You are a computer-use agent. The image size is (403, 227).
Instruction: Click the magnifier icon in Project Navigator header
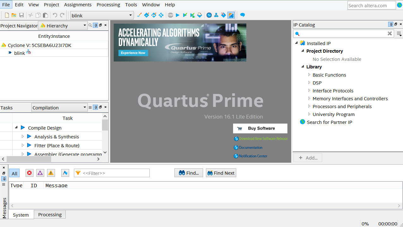point(90,26)
